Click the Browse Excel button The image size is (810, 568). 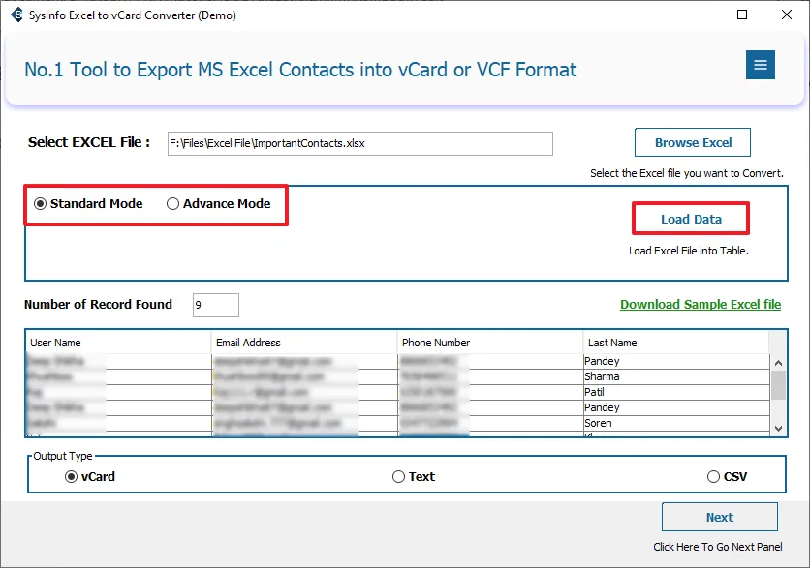pyautogui.click(x=693, y=142)
